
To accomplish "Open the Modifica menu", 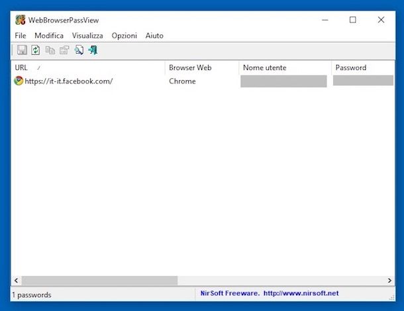I will coord(49,36).
